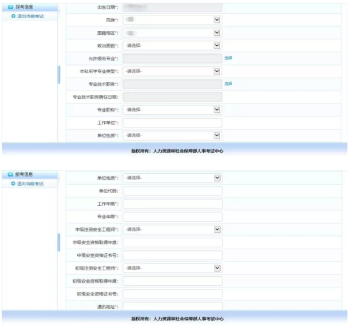Open the 专业职称 dropdown

coord(172,110)
